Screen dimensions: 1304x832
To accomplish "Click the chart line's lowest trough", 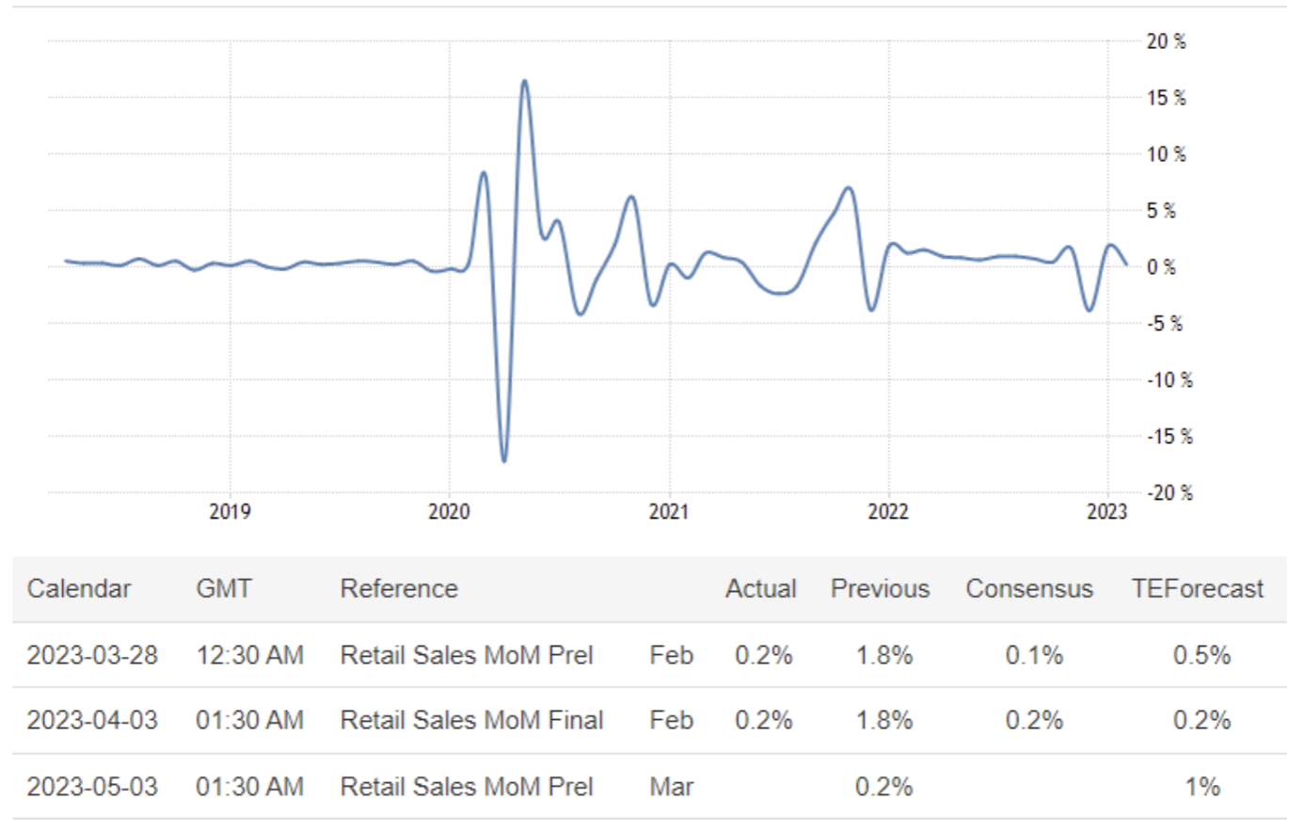I will [504, 461].
